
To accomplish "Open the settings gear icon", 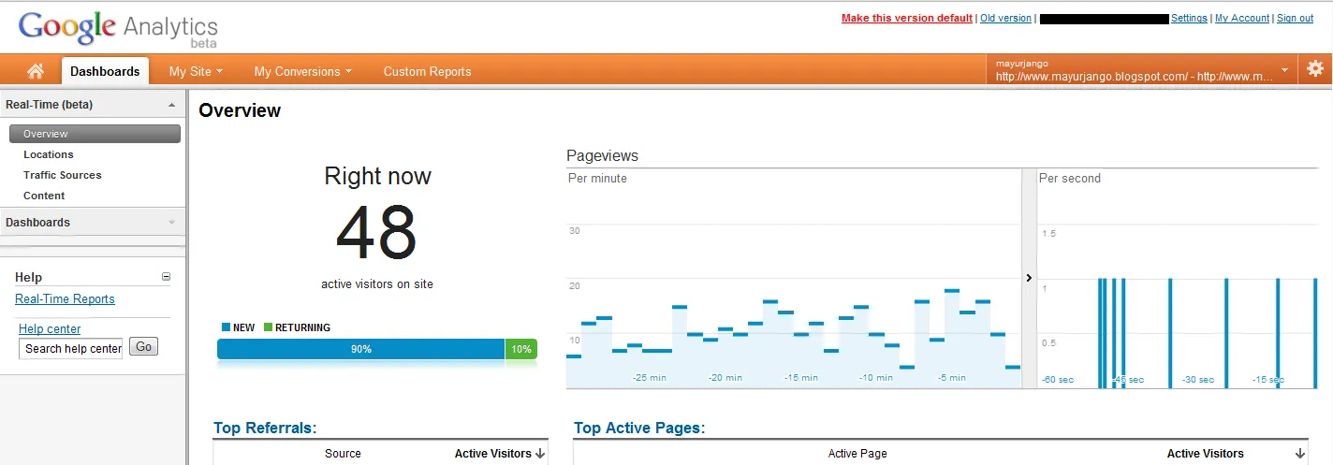I will [x=1315, y=68].
